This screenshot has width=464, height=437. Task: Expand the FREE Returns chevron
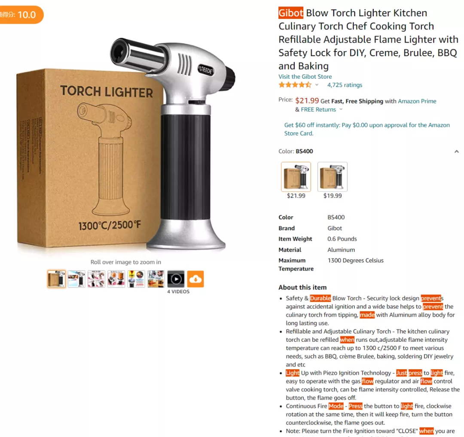pyautogui.click(x=341, y=109)
